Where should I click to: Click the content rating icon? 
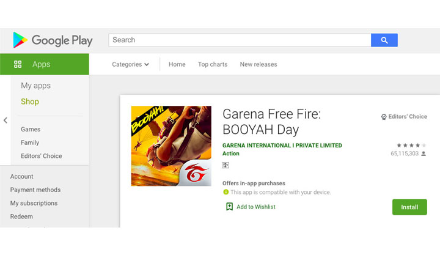tap(226, 165)
